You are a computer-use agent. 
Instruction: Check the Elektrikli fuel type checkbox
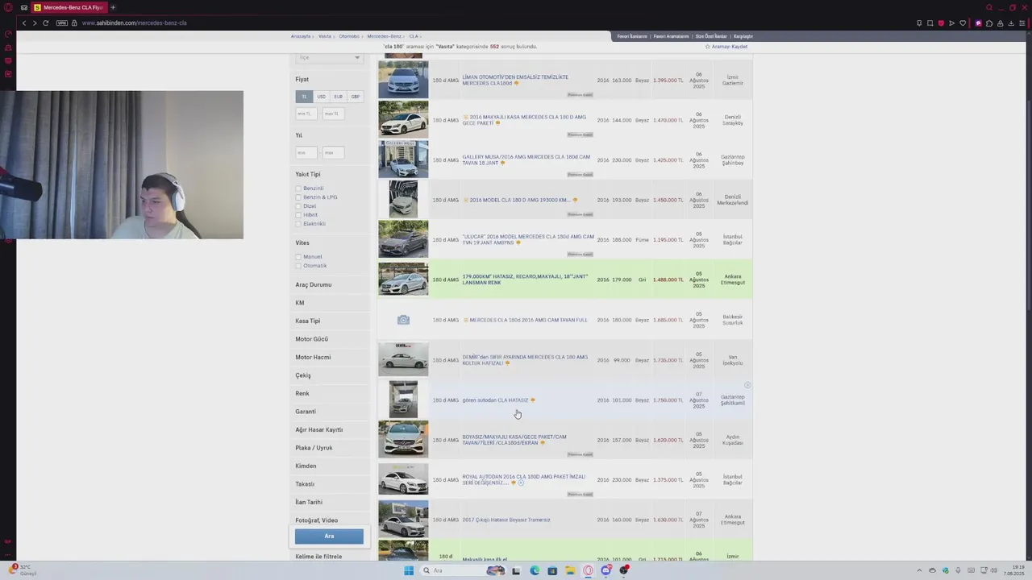298,224
